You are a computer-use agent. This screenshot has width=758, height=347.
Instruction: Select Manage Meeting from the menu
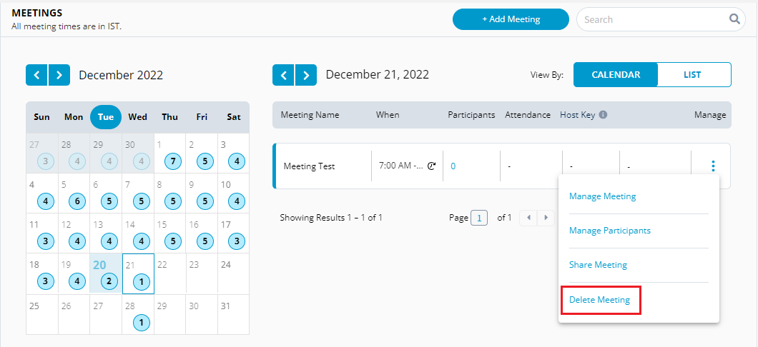coord(602,196)
